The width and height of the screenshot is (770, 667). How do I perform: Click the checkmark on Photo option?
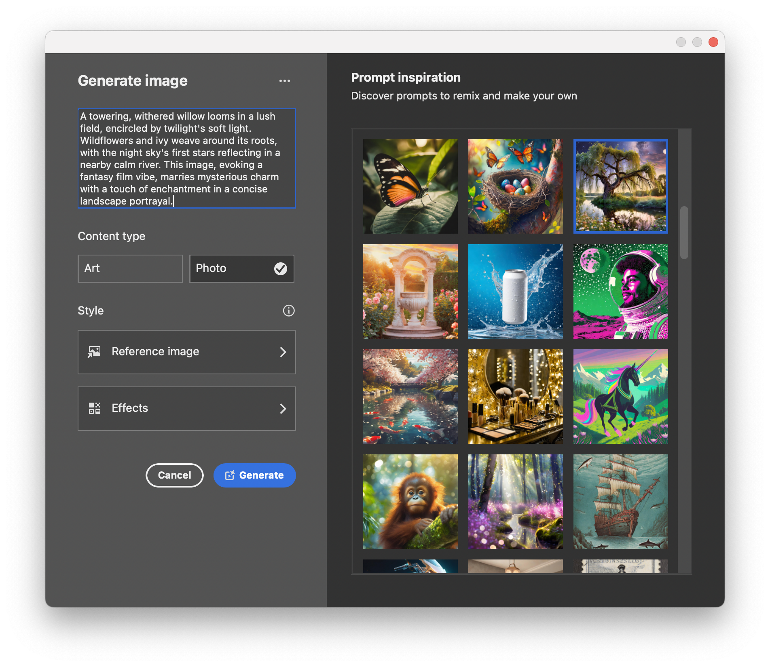coord(281,268)
